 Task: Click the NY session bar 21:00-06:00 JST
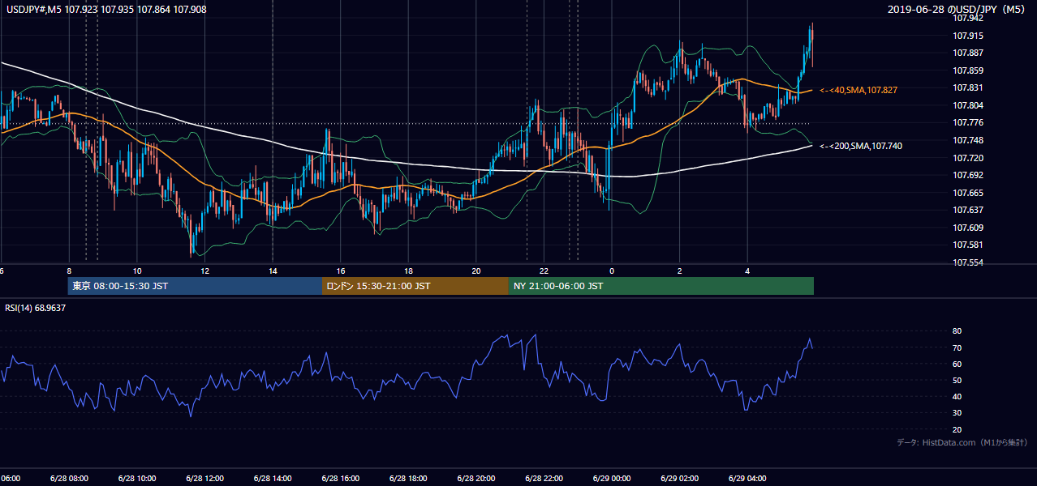click(x=661, y=286)
